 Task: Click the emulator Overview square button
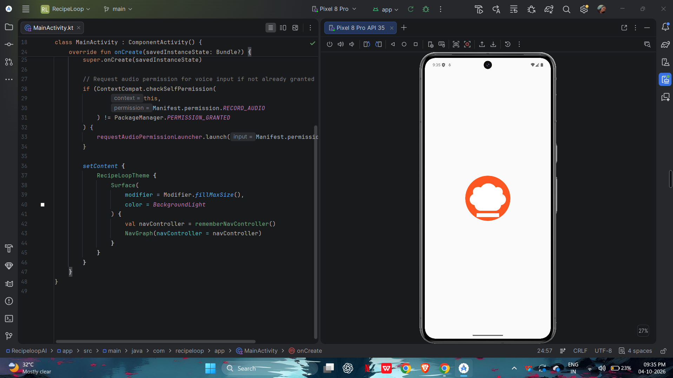coord(416,44)
